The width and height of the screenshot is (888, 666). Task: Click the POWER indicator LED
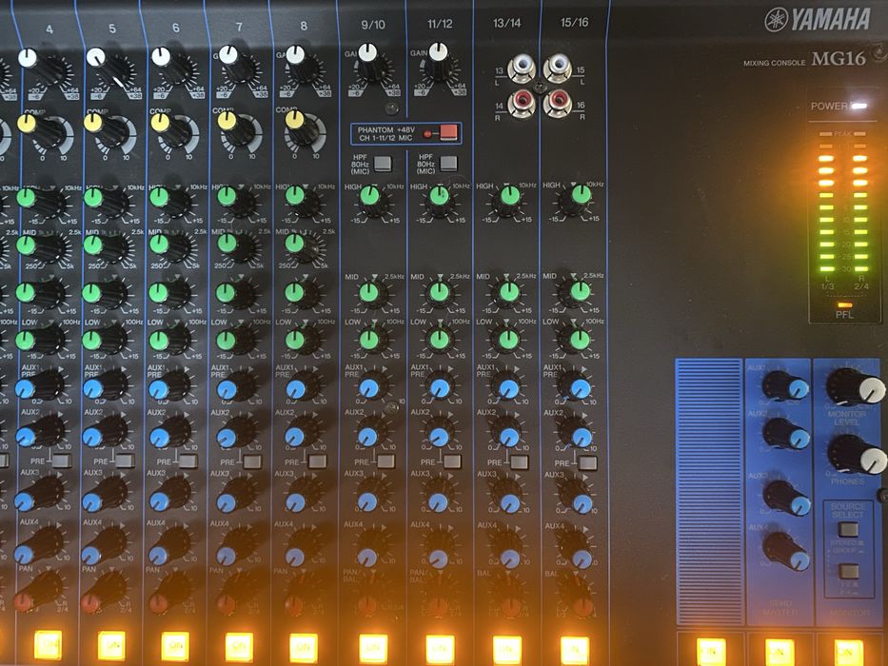tap(859, 106)
